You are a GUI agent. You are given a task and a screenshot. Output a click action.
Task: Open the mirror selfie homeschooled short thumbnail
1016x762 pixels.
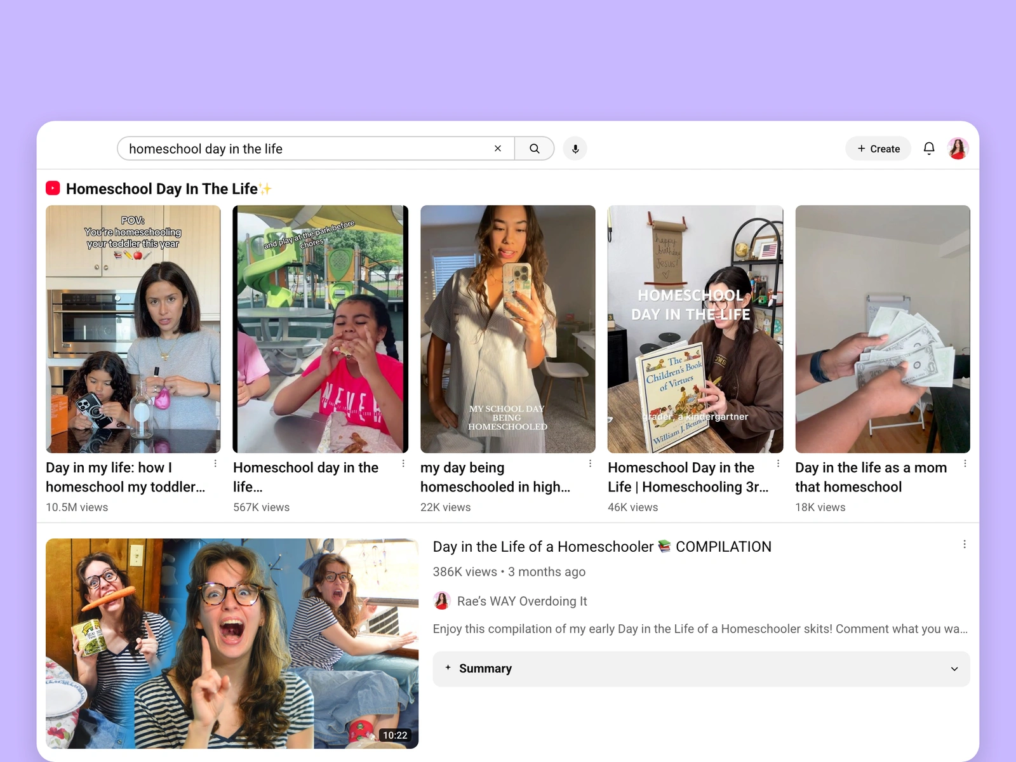click(508, 329)
